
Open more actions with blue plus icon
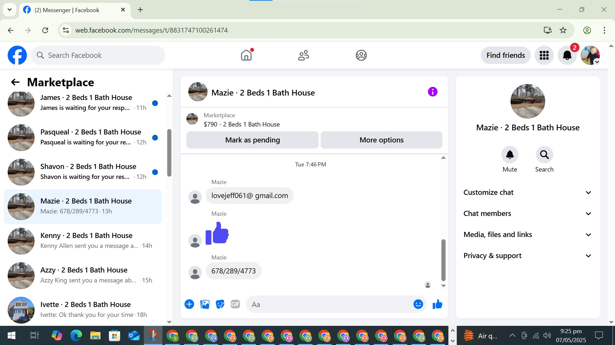pos(189,304)
